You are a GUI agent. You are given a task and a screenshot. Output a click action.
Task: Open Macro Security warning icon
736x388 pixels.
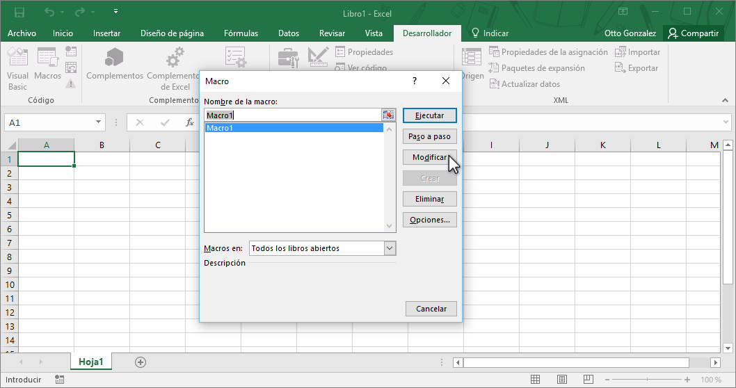pyautogui.click(x=71, y=84)
